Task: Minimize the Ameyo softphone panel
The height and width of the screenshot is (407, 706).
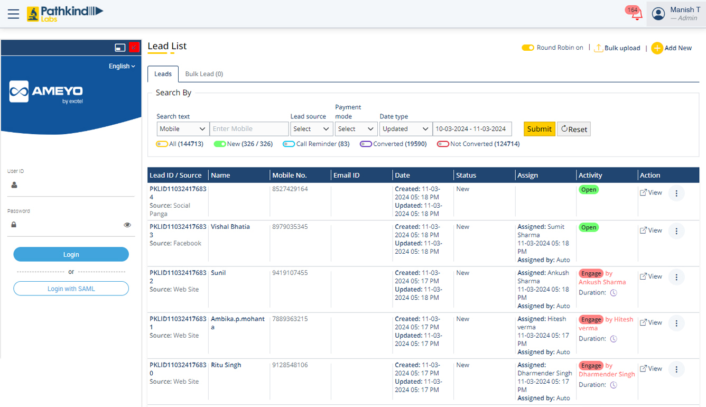Action: (x=120, y=48)
